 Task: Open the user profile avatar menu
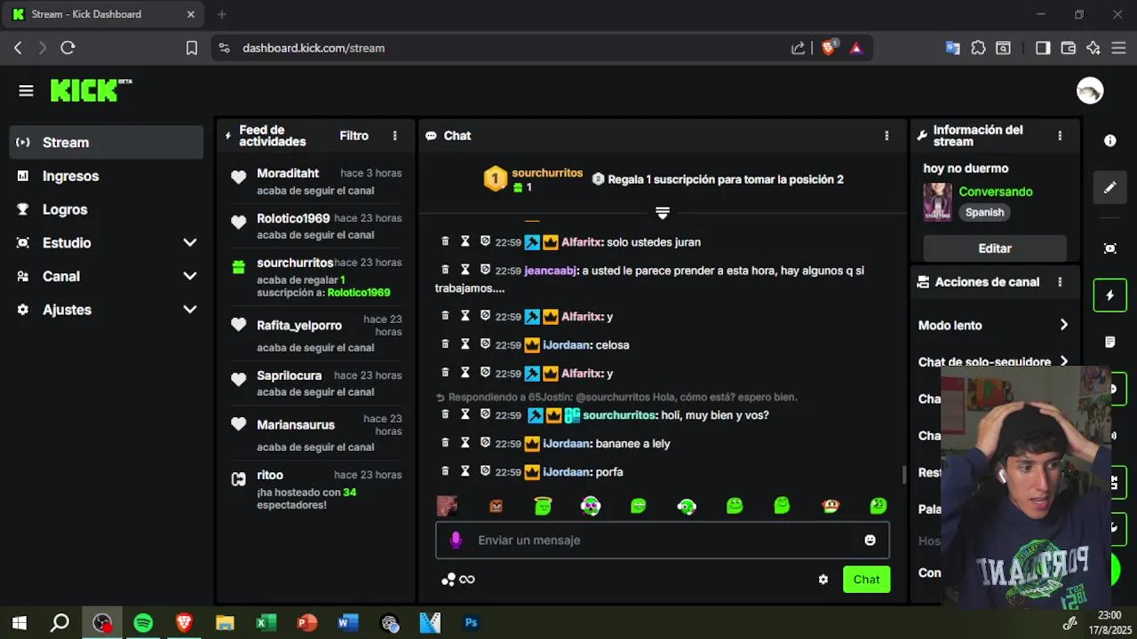point(1090,91)
